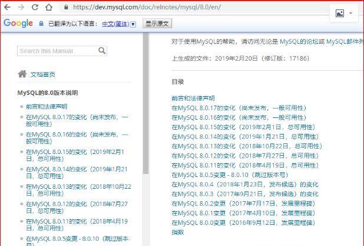Open contents link MySQL 8.0.12 (2018年7月27日)
Viewport: 364px width, 246px height.
tap(245, 156)
